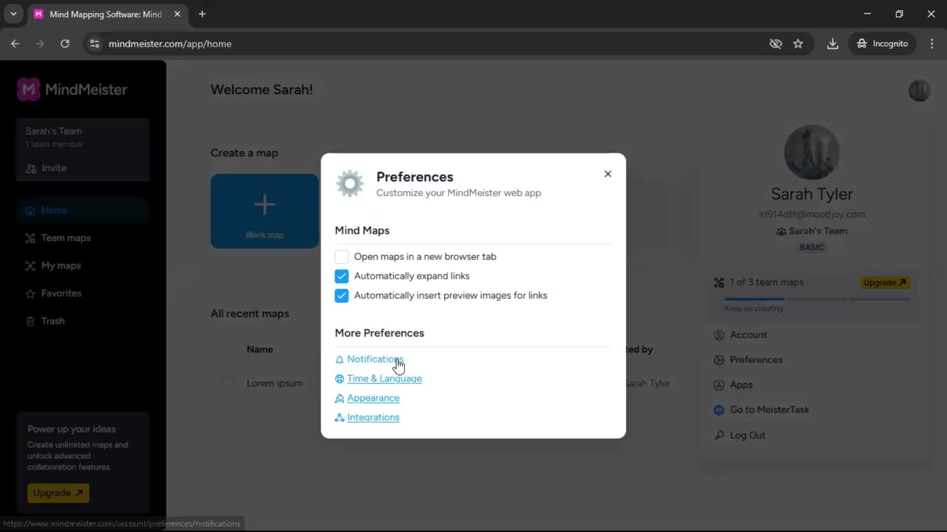
Task: Click the MeisterTask blue icon
Action: click(719, 410)
